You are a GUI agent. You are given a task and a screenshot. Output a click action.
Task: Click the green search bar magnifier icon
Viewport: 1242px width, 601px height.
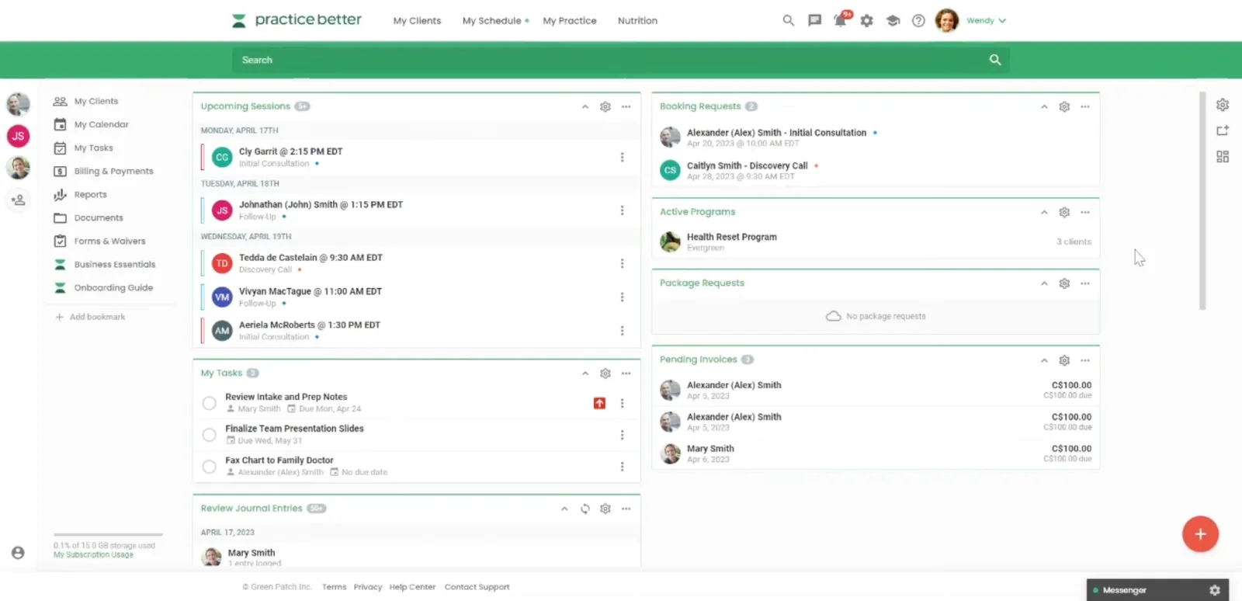995,60
